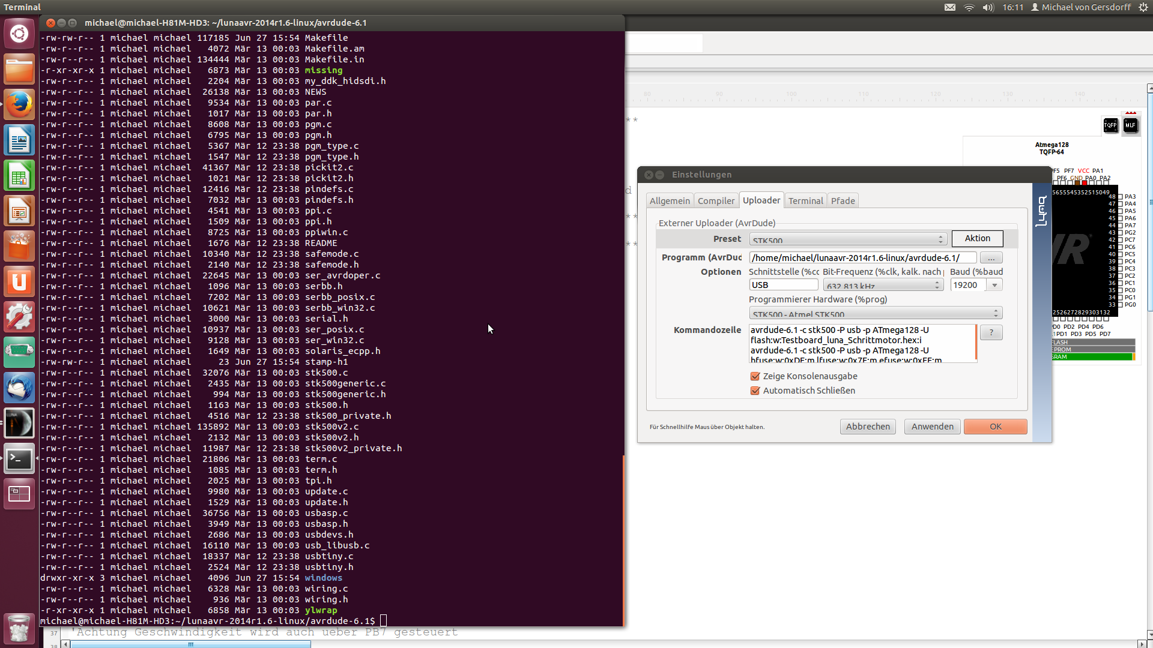1153x648 pixels.
Task: Launch Thunderbird mail from the launcher
Action: (19, 388)
